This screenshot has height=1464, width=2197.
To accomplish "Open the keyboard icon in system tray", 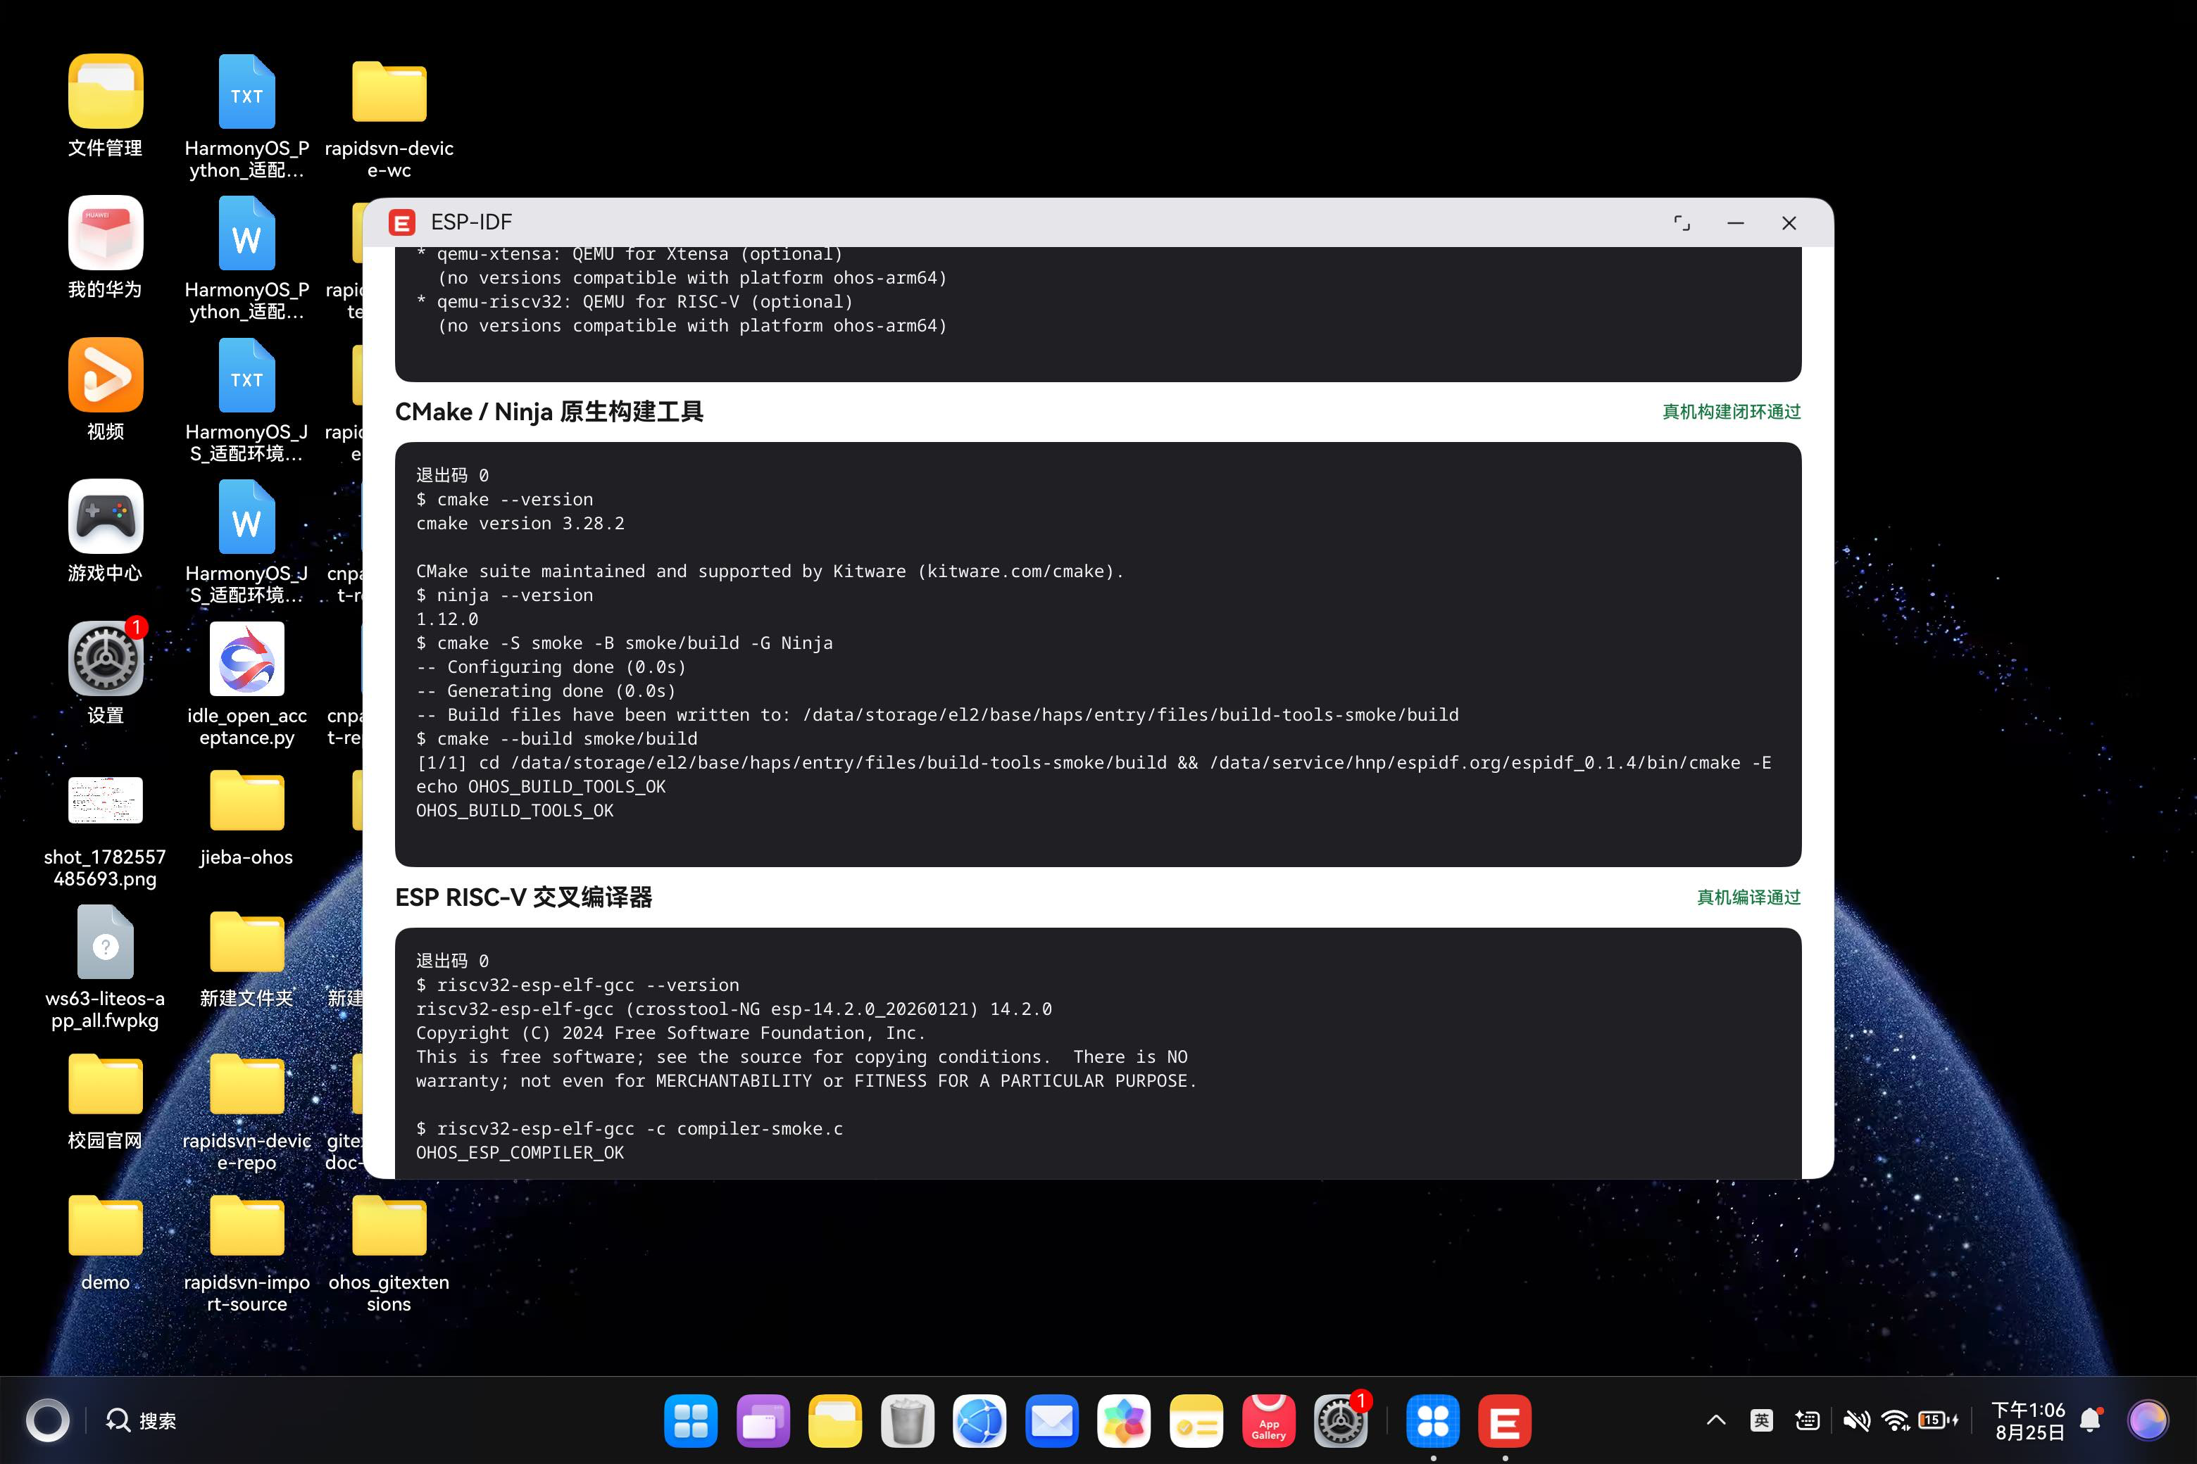I will coord(1808,1420).
